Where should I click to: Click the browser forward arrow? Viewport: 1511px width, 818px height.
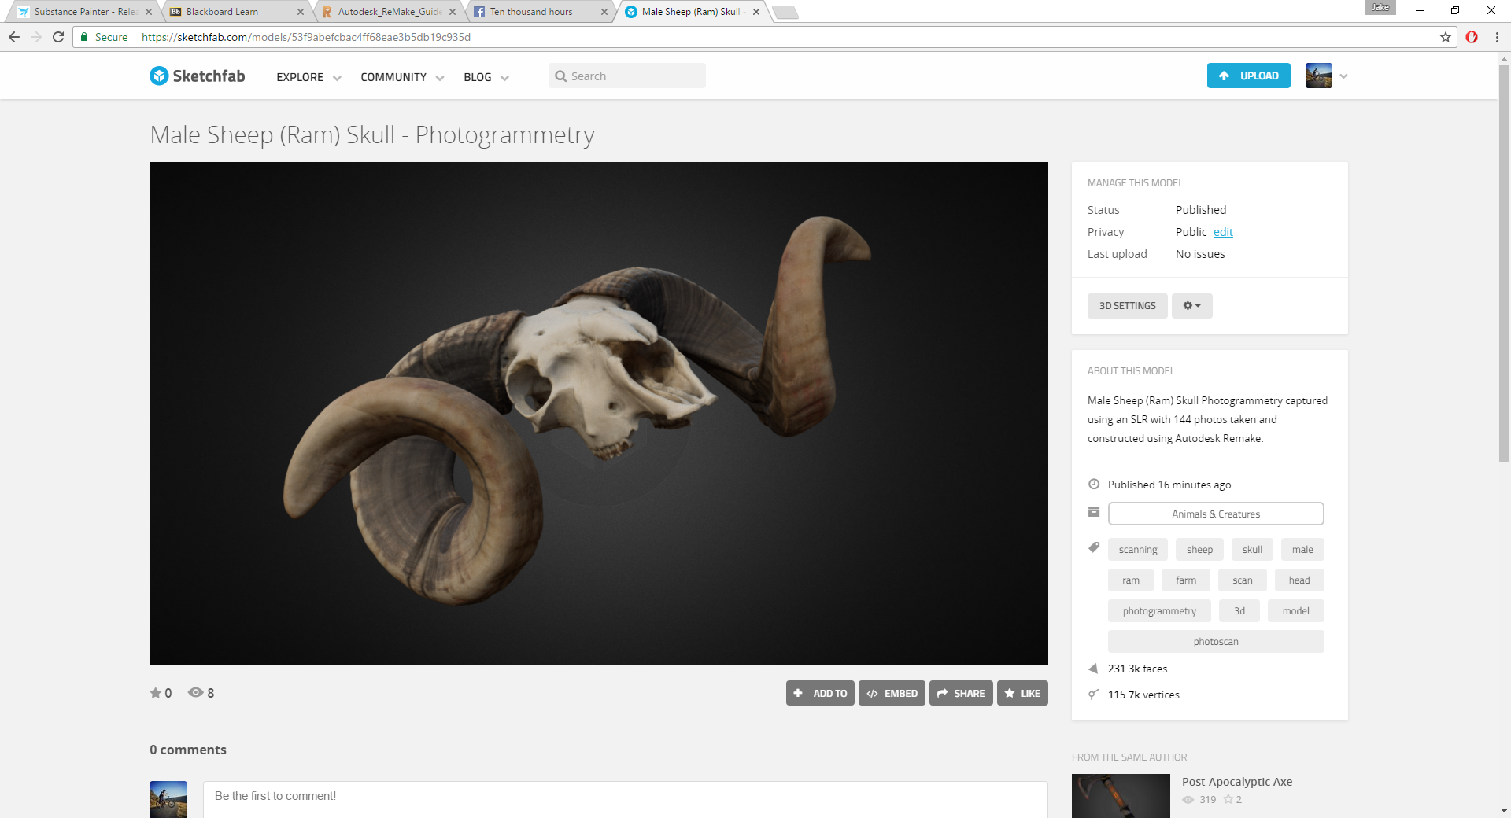pos(36,37)
